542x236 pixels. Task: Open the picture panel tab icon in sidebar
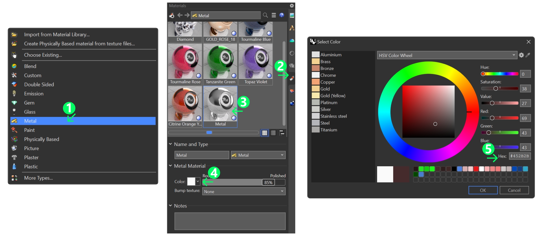(x=292, y=15)
